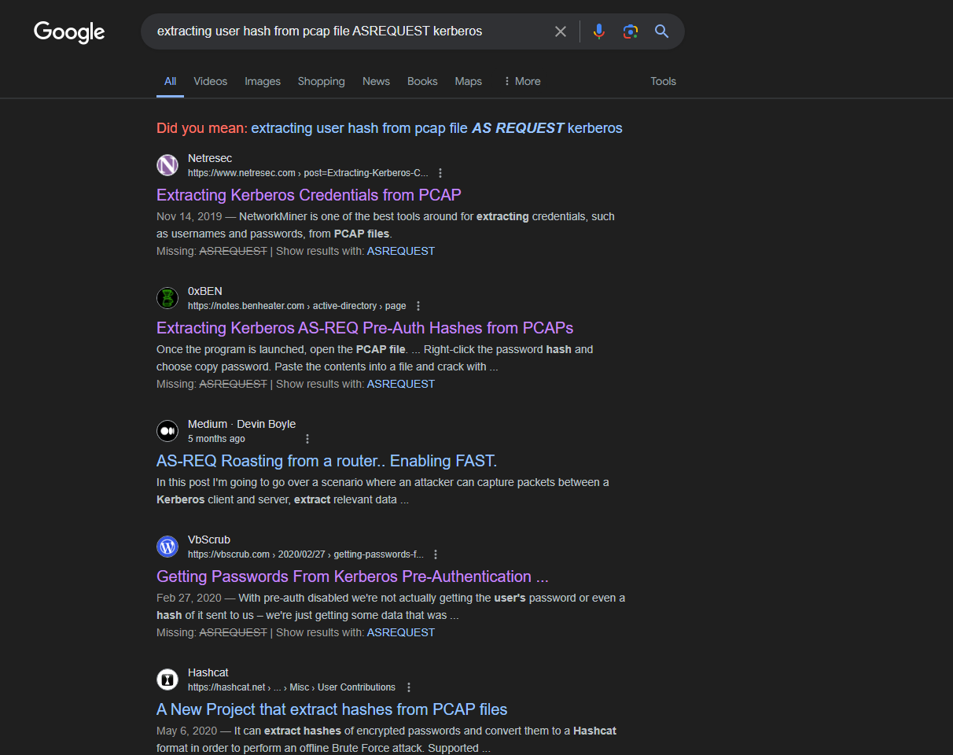The height and width of the screenshot is (755, 953).
Task: Click the VbScrub WordPress favicon
Action: click(167, 547)
